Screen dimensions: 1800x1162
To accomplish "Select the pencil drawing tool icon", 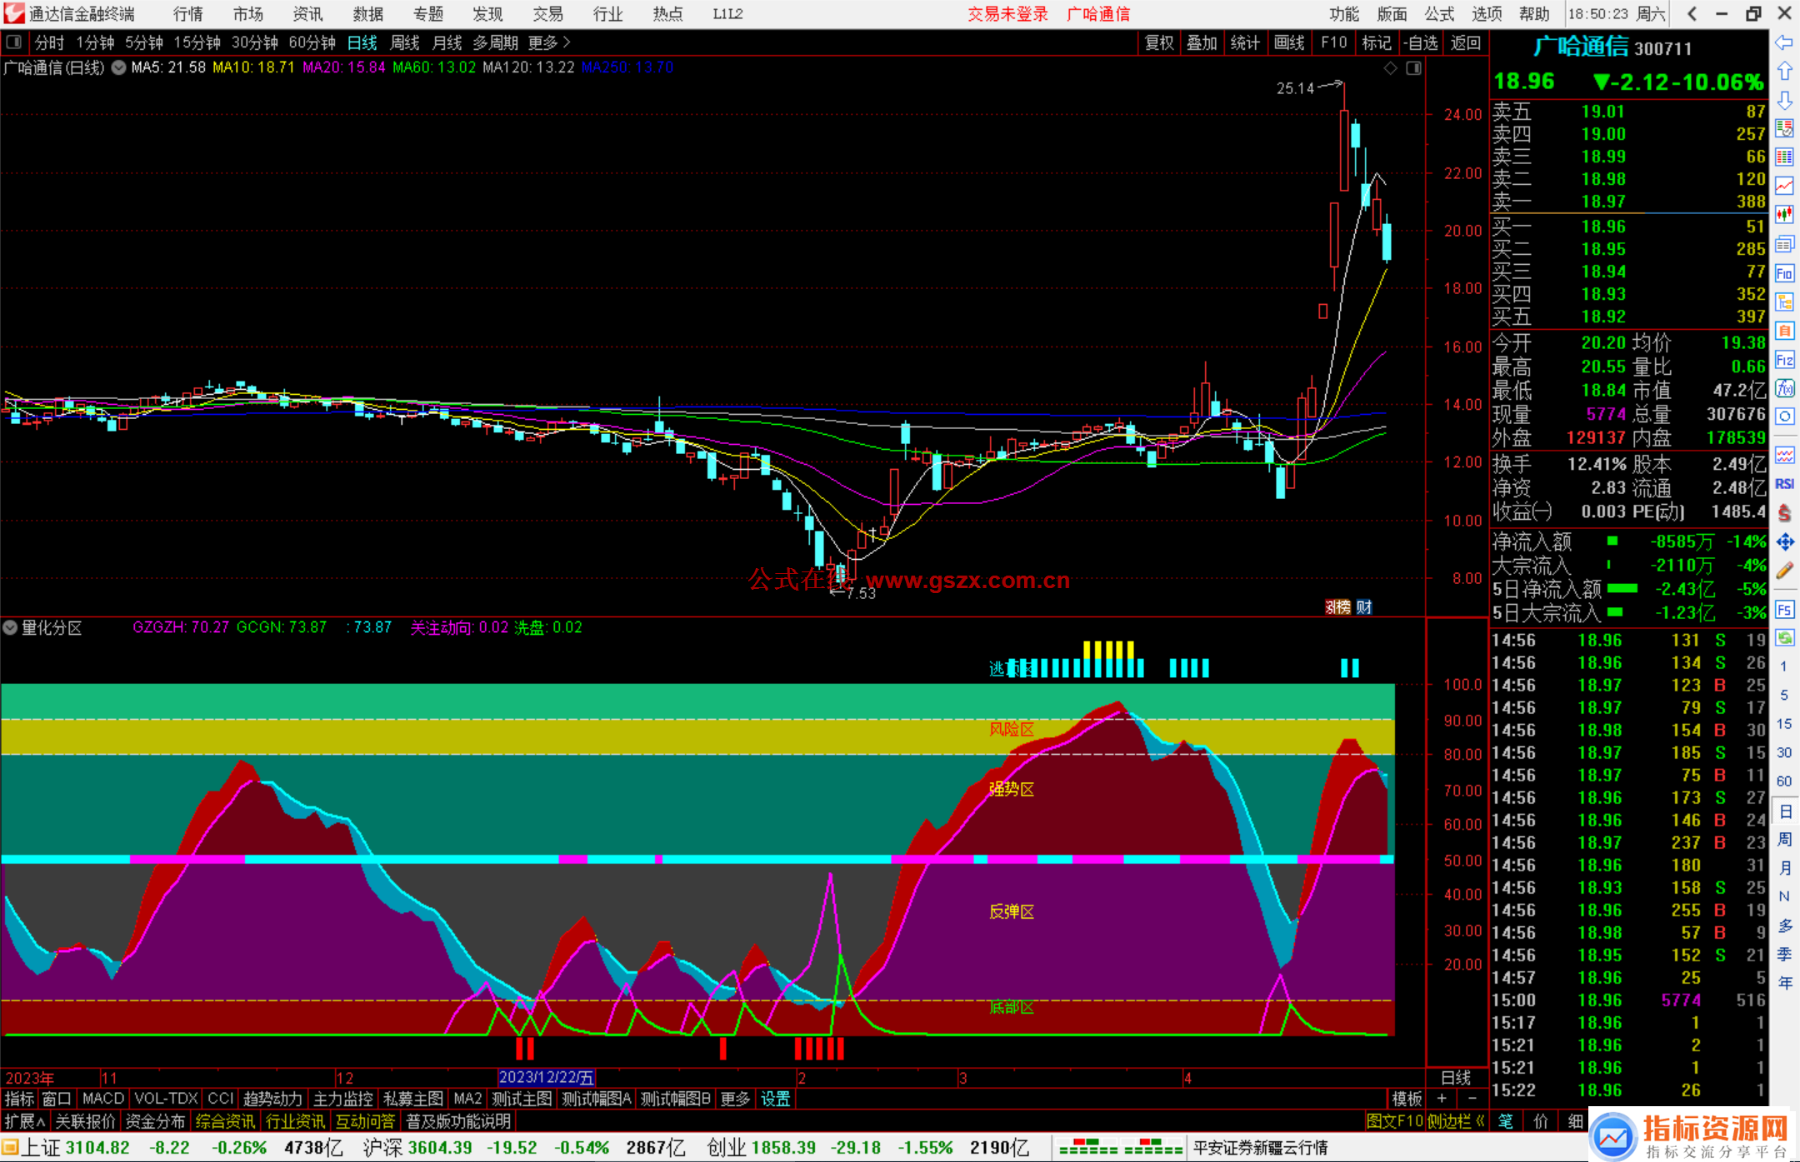I will pyautogui.click(x=1784, y=571).
